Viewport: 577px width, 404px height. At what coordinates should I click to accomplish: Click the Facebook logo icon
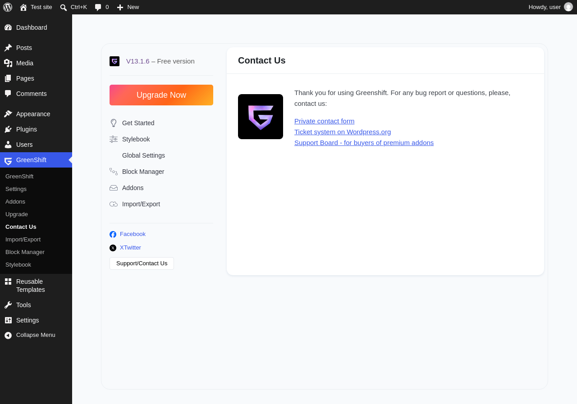click(113, 234)
